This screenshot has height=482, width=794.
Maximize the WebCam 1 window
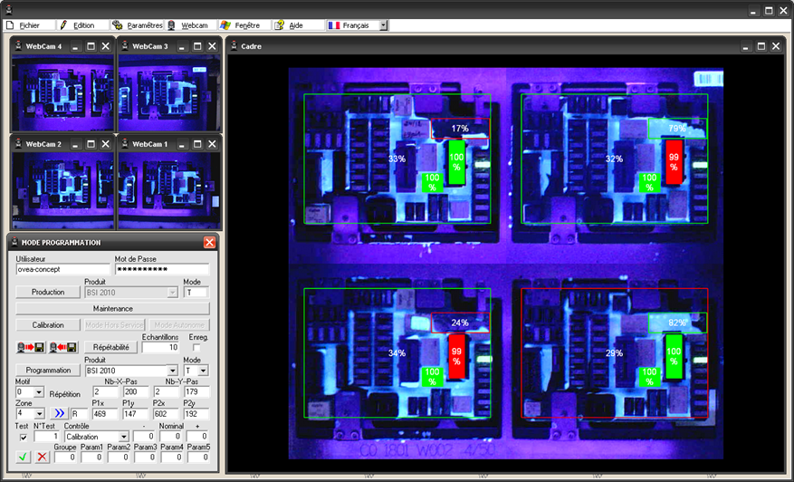197,144
